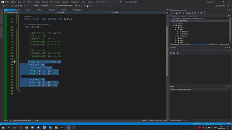232x130 pixels.
Task: Toggle Alphabetical sorting in Properties panel
Action: coord(174,53)
